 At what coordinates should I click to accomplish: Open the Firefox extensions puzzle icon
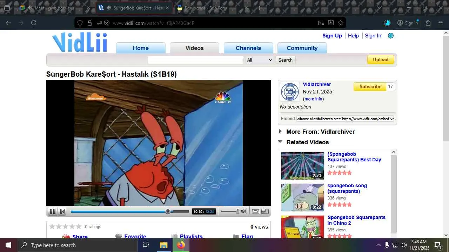pos(428,23)
